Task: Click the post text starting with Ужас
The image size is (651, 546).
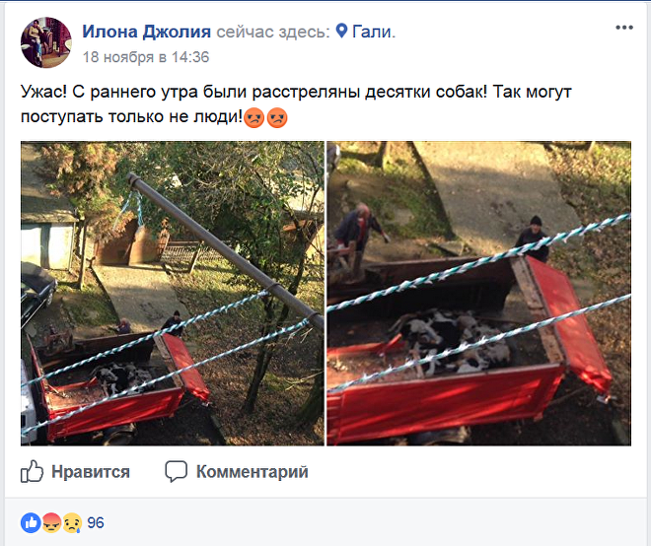Action: click(296, 104)
